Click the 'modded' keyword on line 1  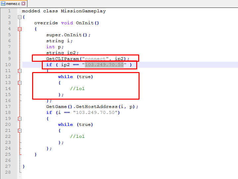(x=31, y=11)
